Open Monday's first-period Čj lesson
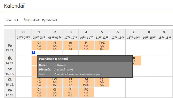Screen dimensions: 173x98 [39, 46]
